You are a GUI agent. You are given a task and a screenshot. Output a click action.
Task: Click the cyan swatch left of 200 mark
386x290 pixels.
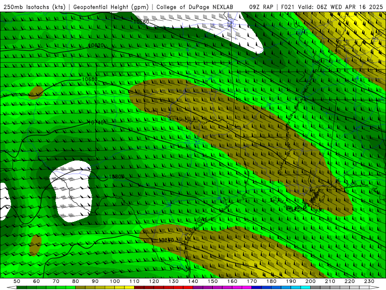305,288
